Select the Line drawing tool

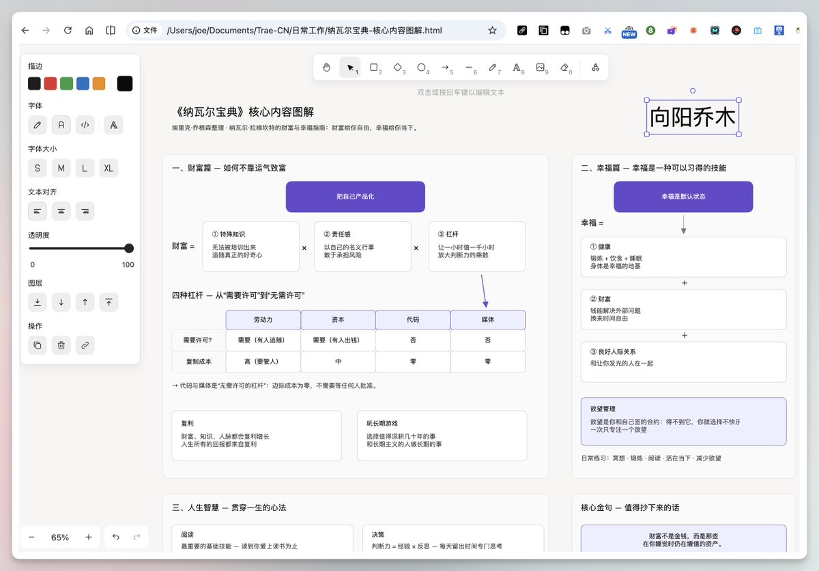(470, 68)
